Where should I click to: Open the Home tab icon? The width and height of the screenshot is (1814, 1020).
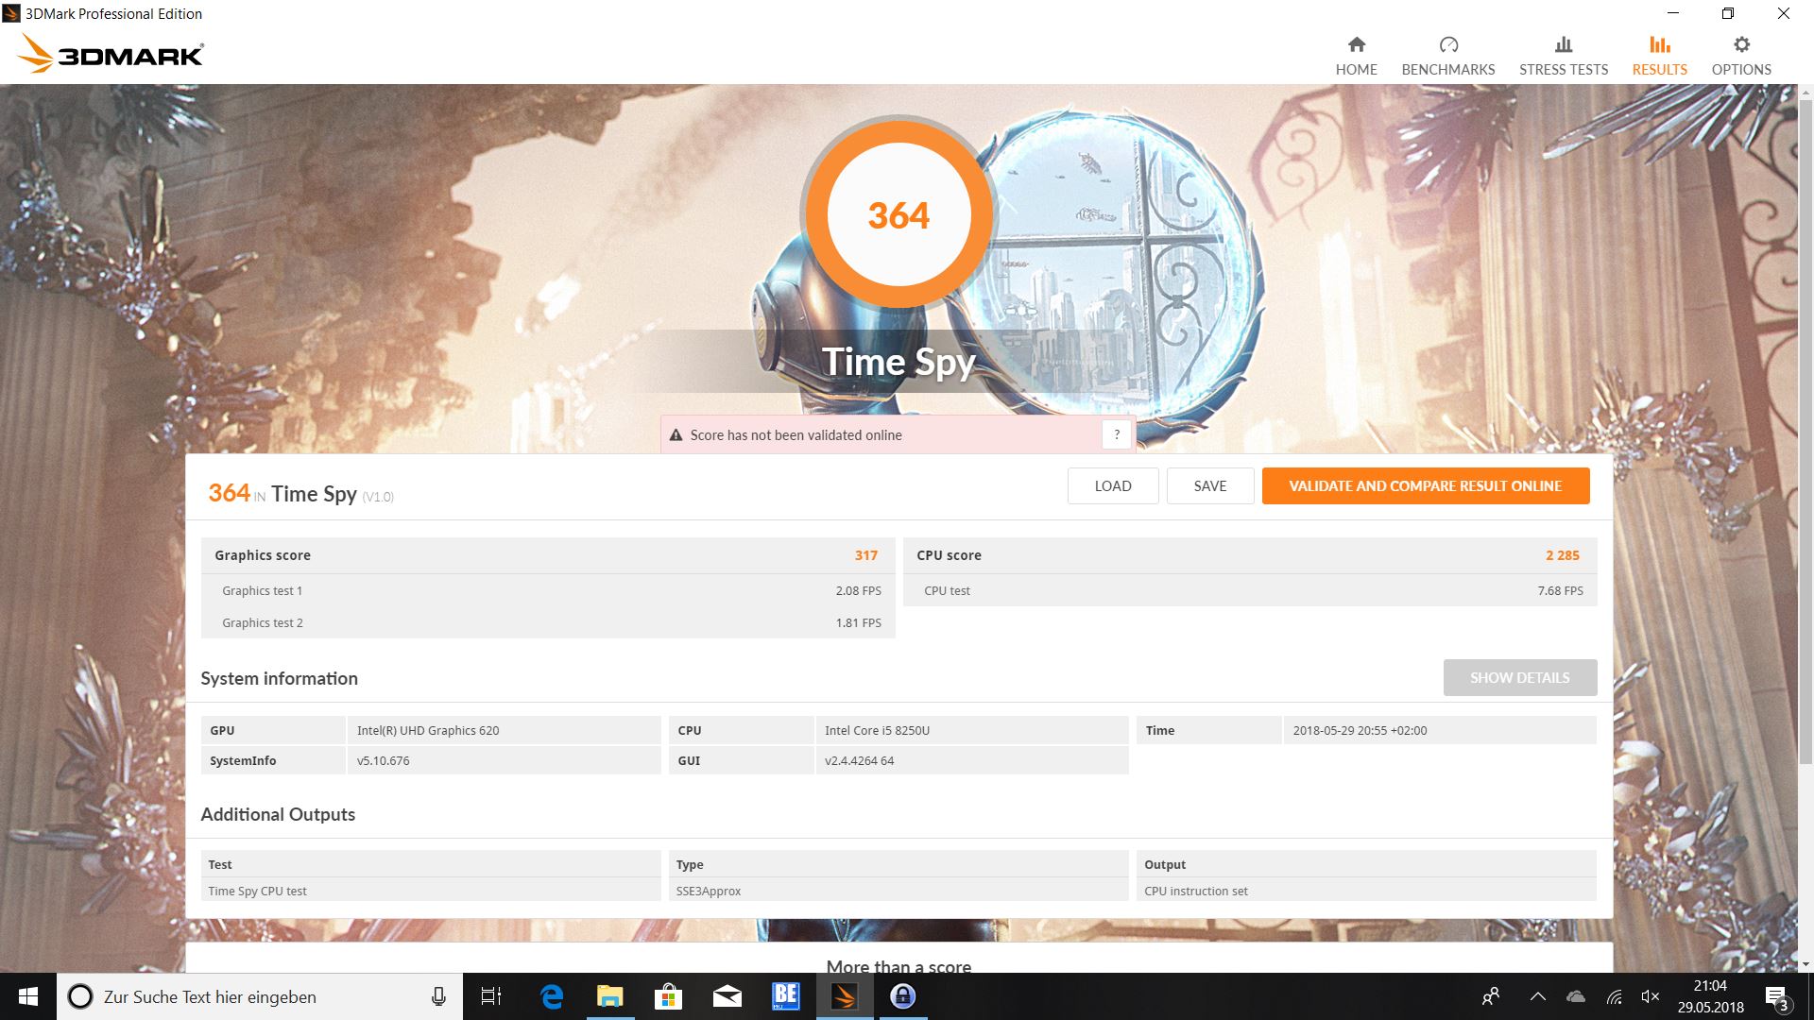click(x=1356, y=45)
